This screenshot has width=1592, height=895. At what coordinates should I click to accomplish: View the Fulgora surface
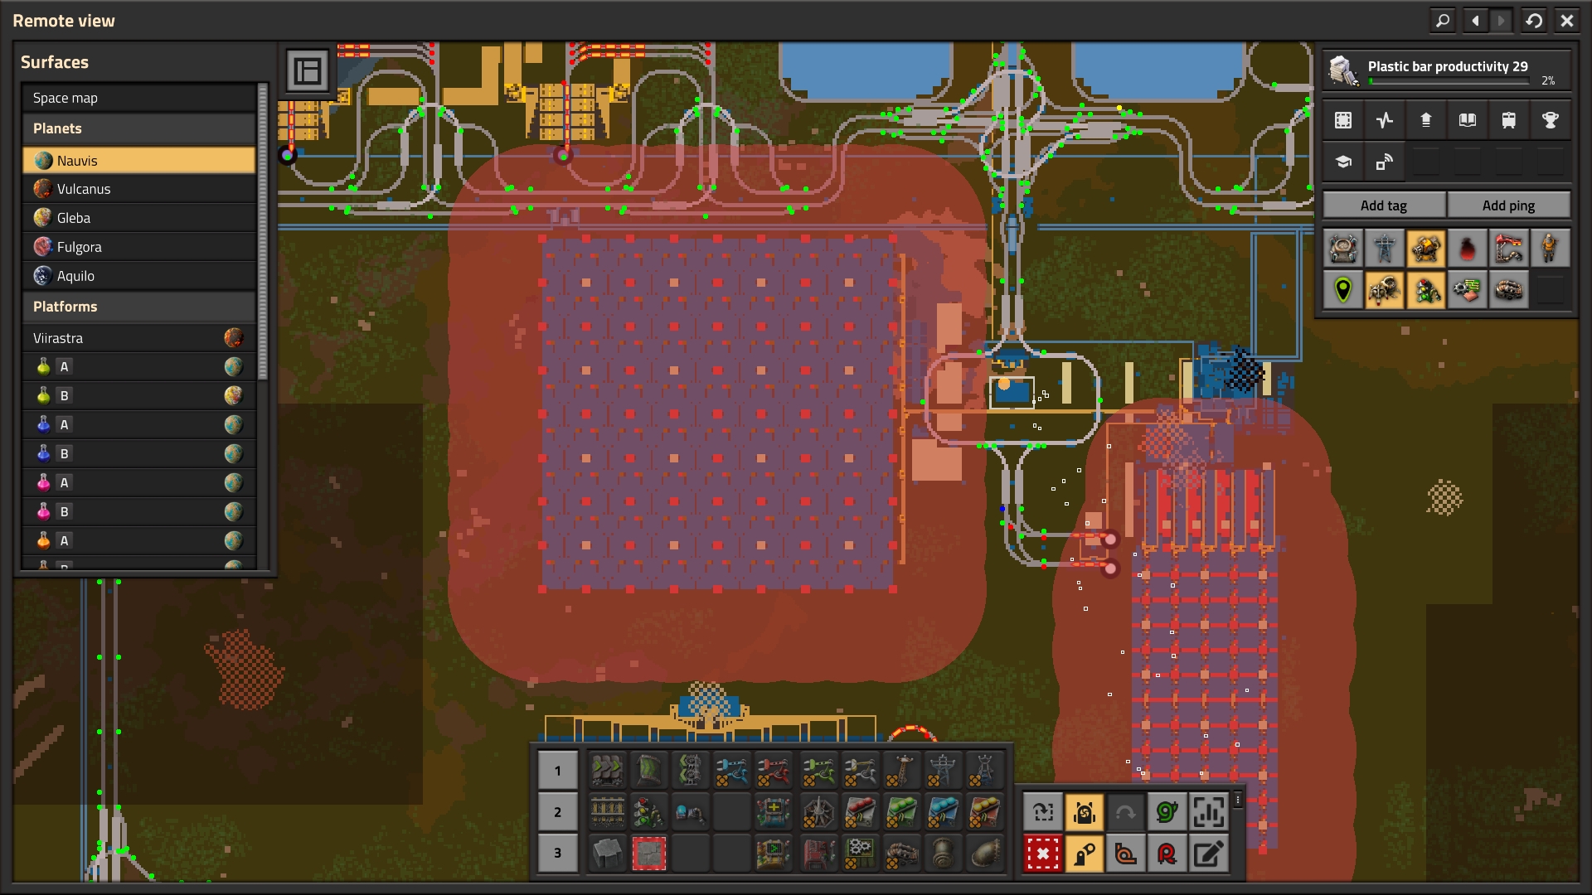pyautogui.click(x=138, y=247)
